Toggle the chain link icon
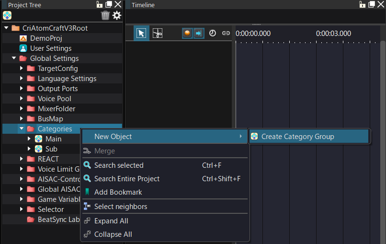This screenshot has height=244, width=386. point(226,33)
